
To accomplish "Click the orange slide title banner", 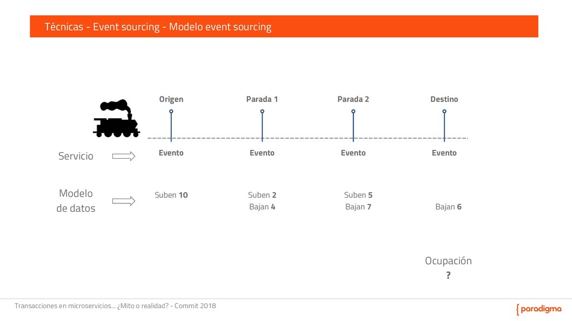I will click(284, 26).
